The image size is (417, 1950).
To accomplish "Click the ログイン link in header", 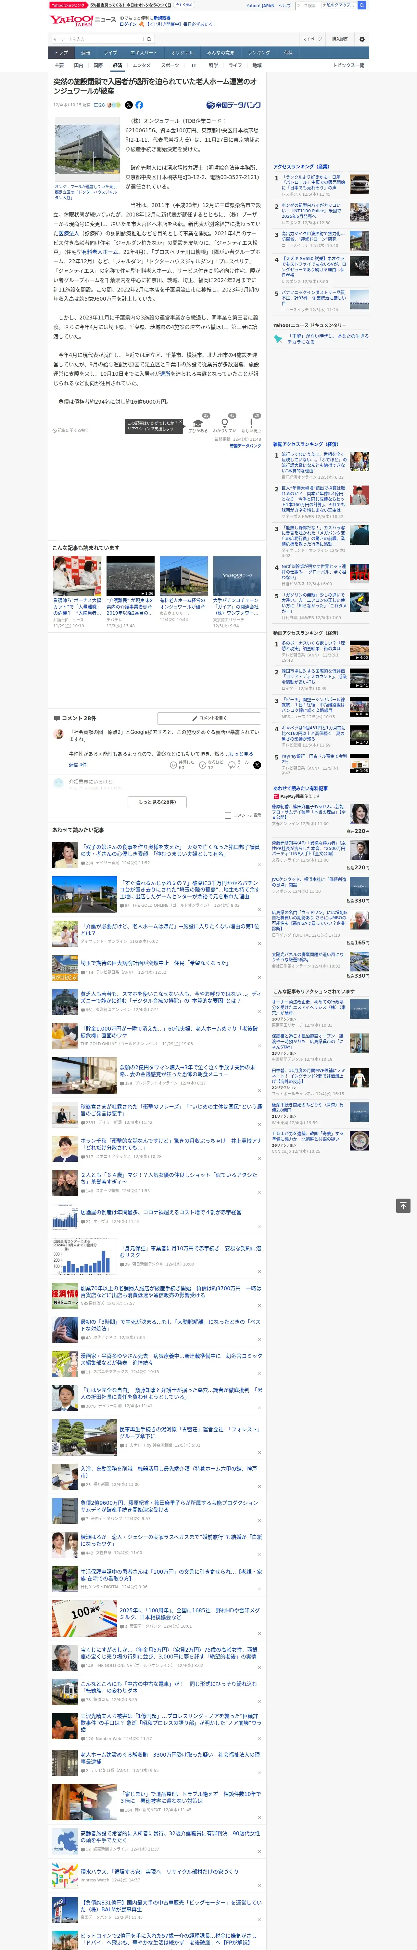I will [128, 24].
